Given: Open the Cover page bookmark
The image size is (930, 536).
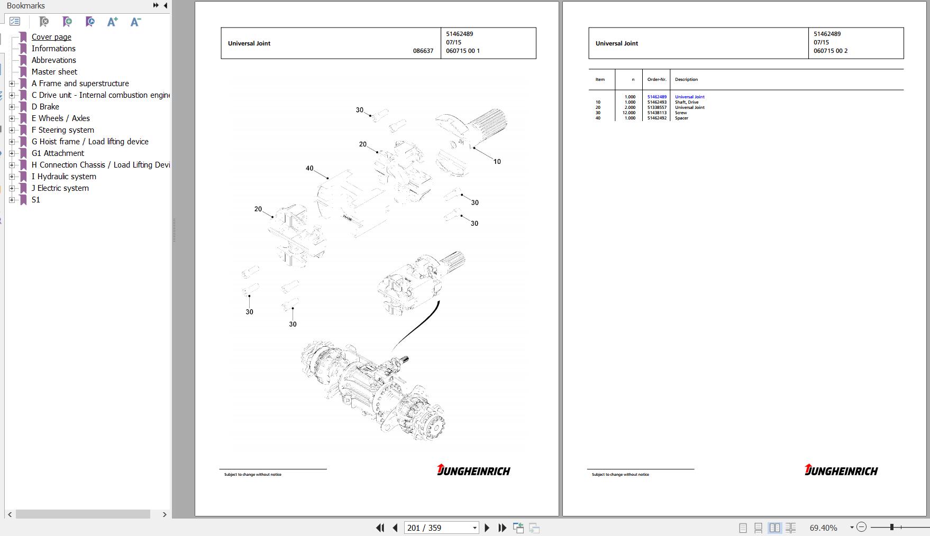Looking at the screenshot, I should click(51, 37).
